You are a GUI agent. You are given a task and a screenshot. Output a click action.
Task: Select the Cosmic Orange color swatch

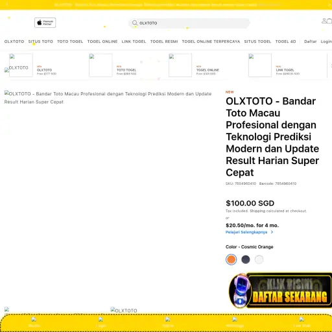(231, 259)
